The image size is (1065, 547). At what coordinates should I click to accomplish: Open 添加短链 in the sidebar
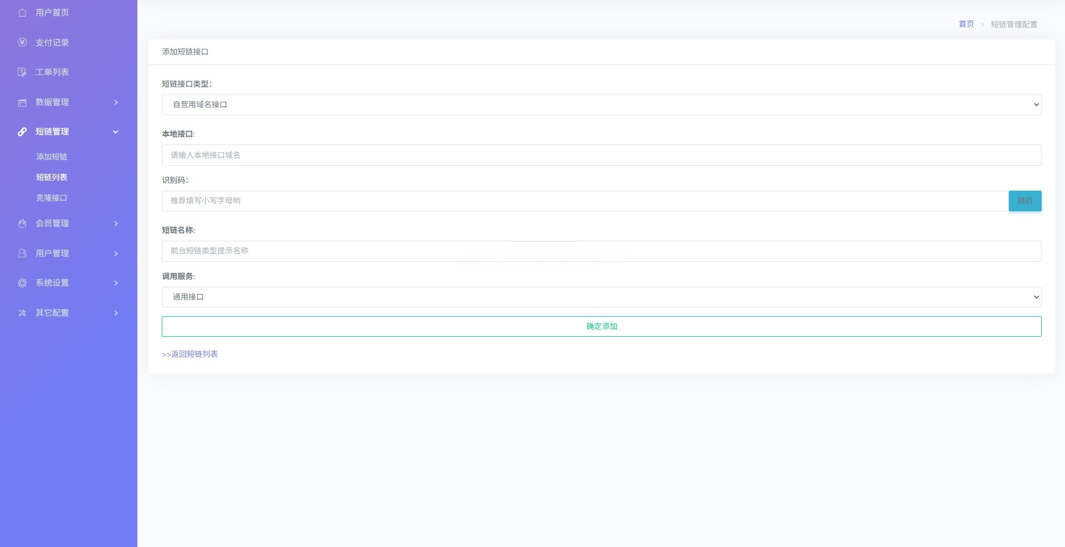(52, 157)
